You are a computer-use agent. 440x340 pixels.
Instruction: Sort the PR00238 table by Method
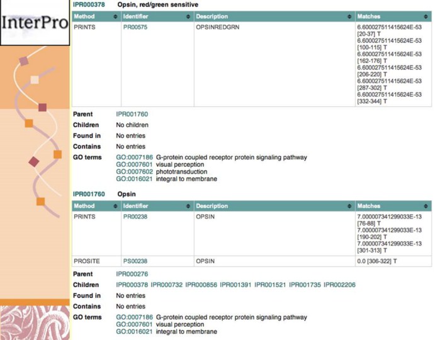coord(115,206)
